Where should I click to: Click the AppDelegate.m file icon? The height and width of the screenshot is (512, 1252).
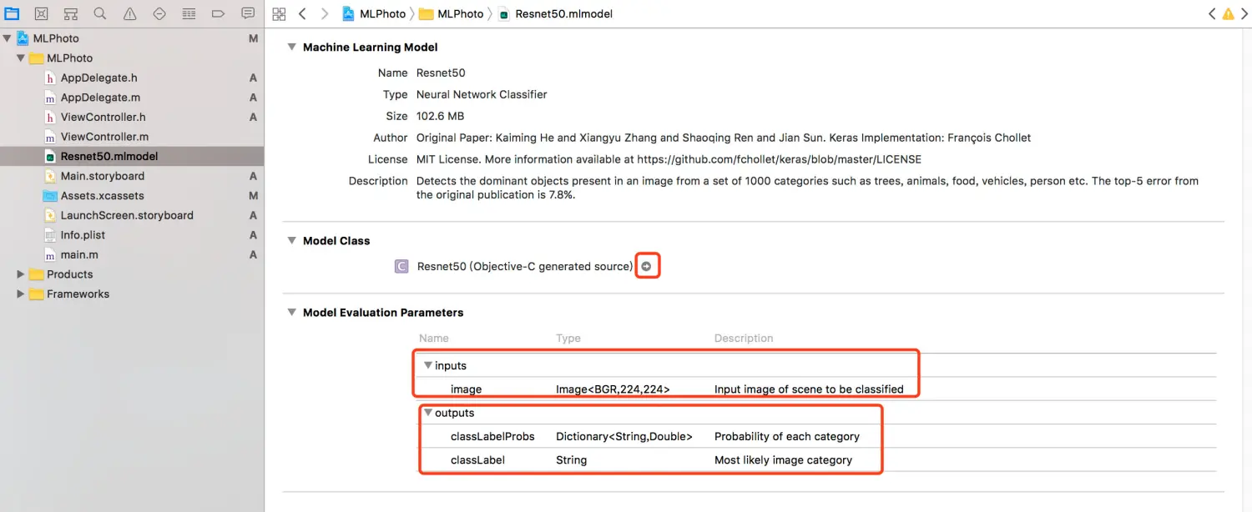pyautogui.click(x=51, y=98)
